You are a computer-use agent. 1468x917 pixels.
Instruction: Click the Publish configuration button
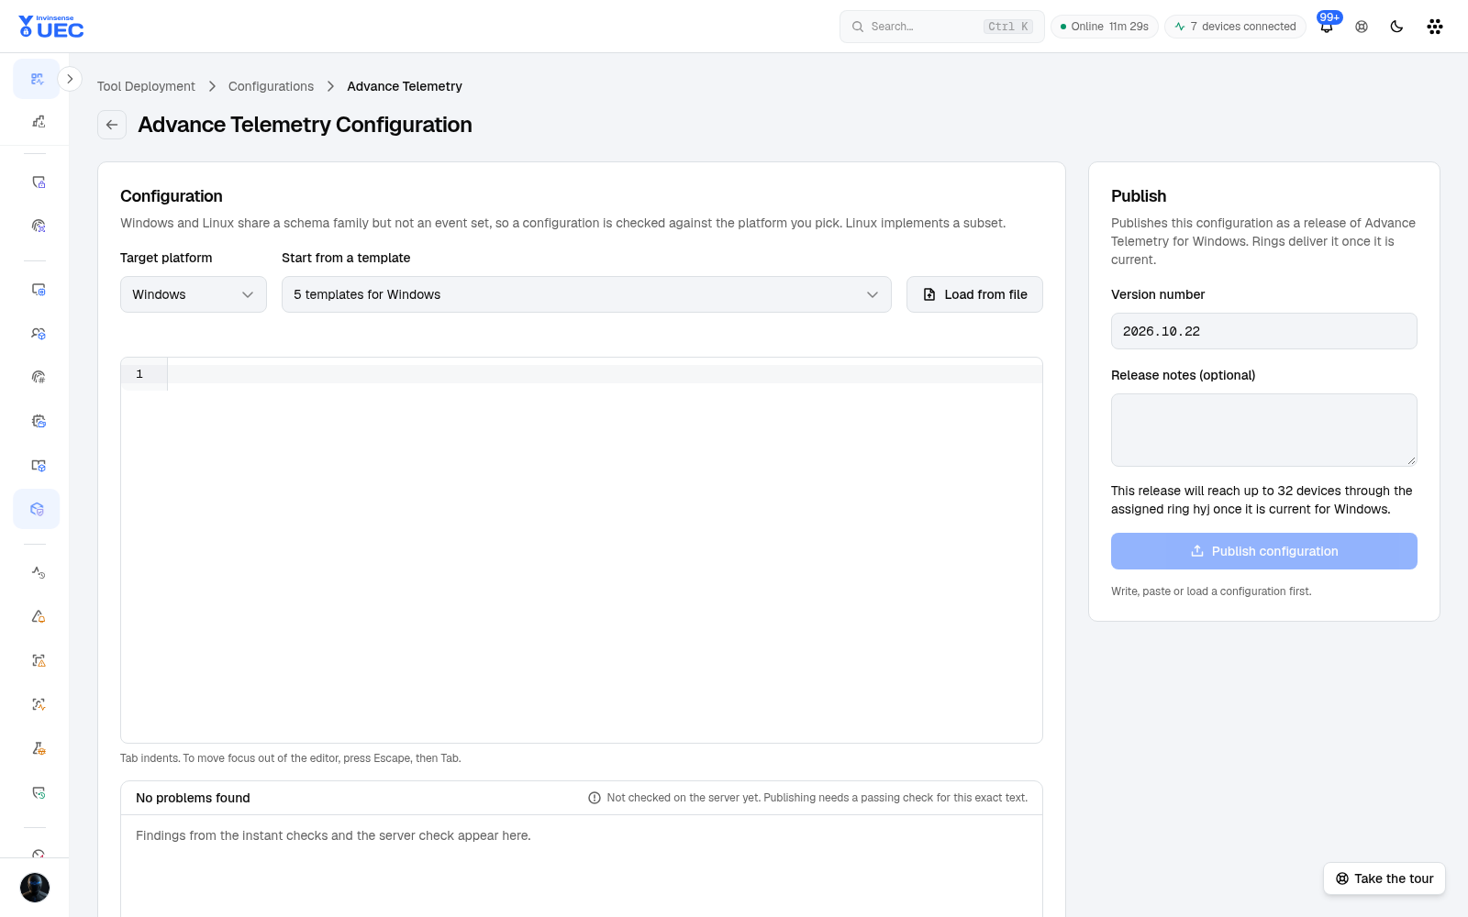1264,551
